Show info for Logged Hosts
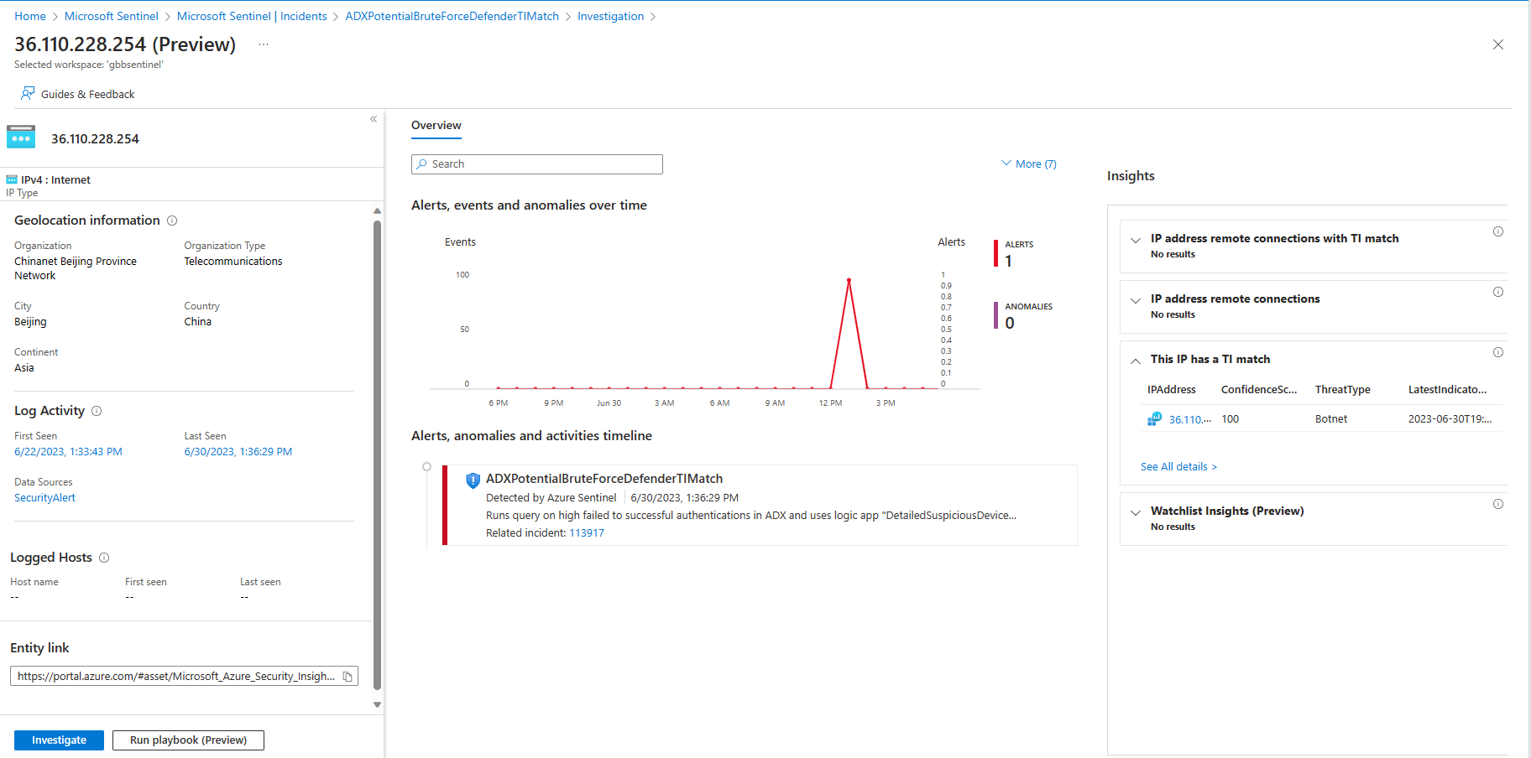The height and width of the screenshot is (758, 1531). 104,558
